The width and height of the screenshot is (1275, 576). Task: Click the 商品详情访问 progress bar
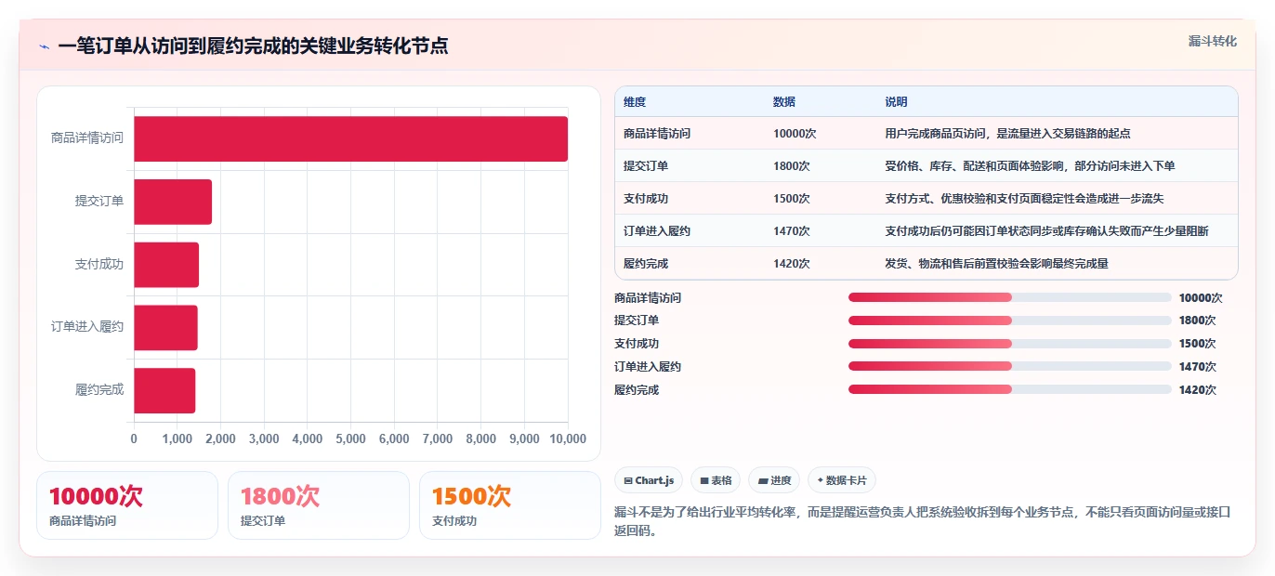pyautogui.click(x=1009, y=297)
